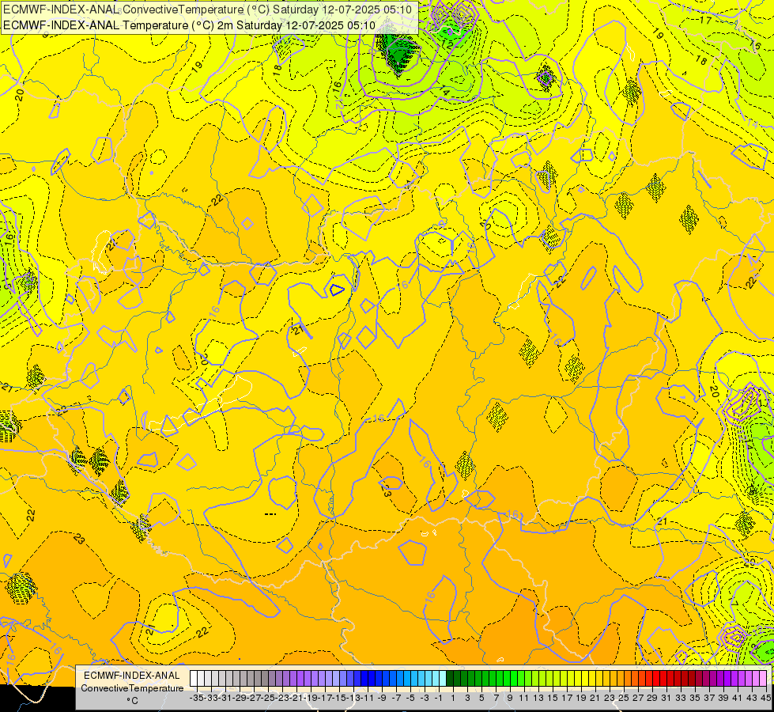Click the legend tick label '37'
Screen dimensions: 774x712
click(x=709, y=698)
